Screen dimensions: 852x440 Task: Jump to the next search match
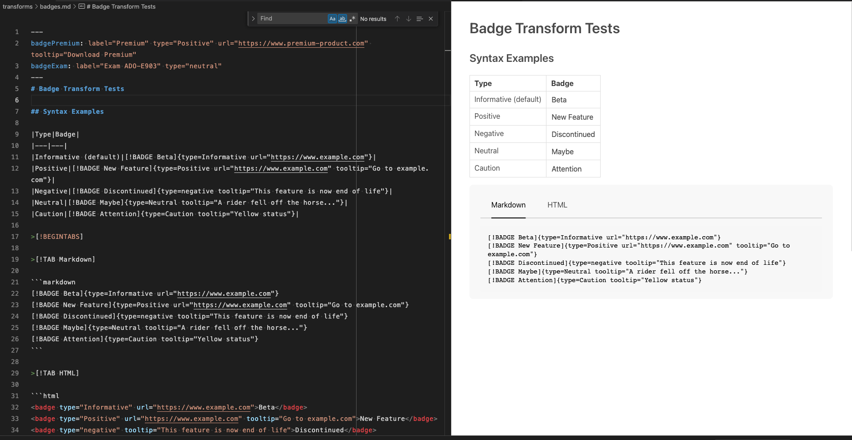click(x=408, y=19)
